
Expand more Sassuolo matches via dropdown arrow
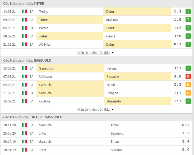pos(113,110)
